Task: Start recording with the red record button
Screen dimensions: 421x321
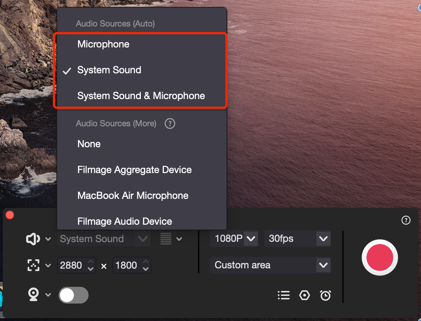Action: [x=380, y=257]
